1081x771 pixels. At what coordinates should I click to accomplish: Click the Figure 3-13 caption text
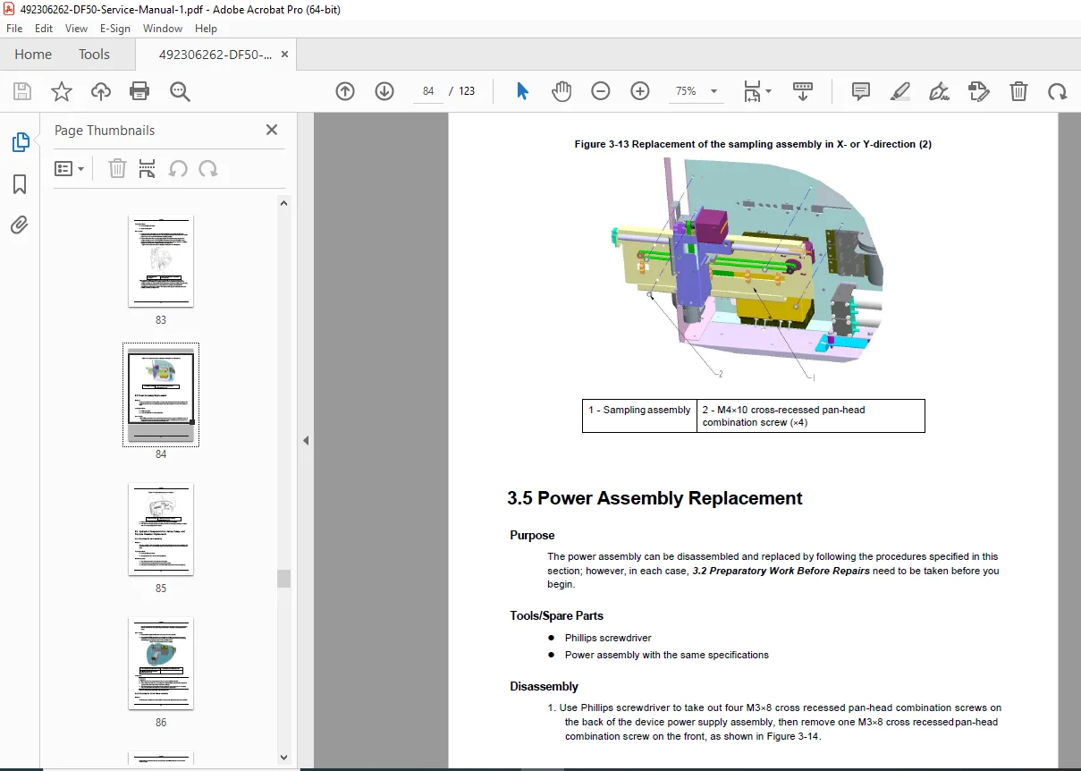coord(753,144)
